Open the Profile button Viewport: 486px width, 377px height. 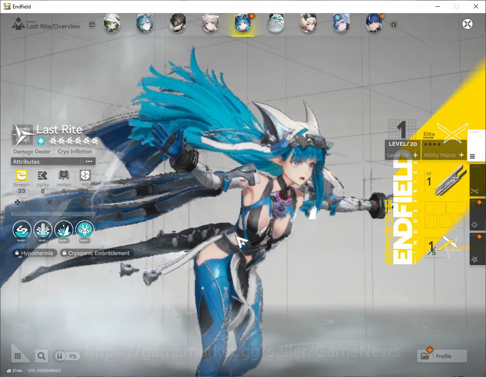coord(442,356)
